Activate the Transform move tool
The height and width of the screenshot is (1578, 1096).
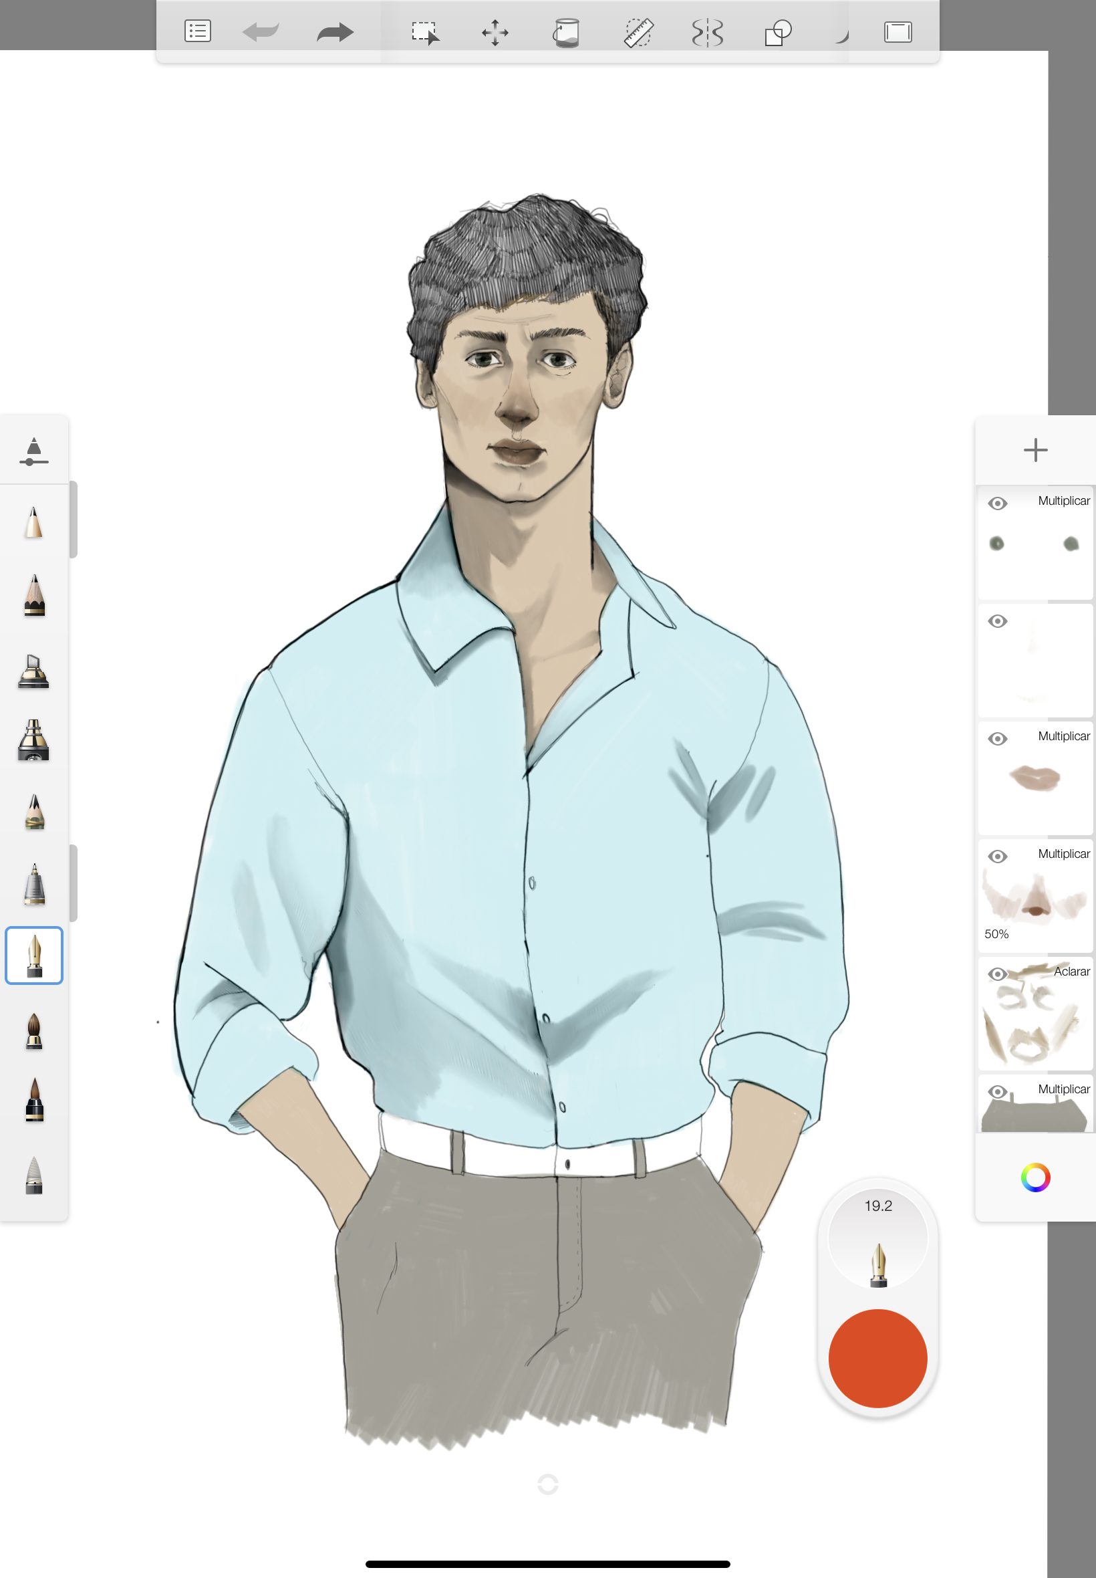point(495,32)
